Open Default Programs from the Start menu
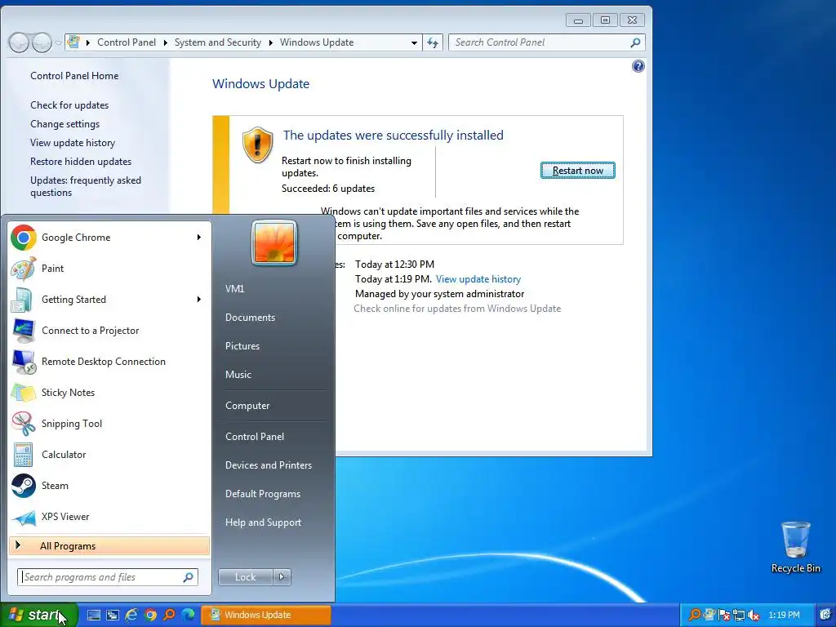 [x=262, y=494]
